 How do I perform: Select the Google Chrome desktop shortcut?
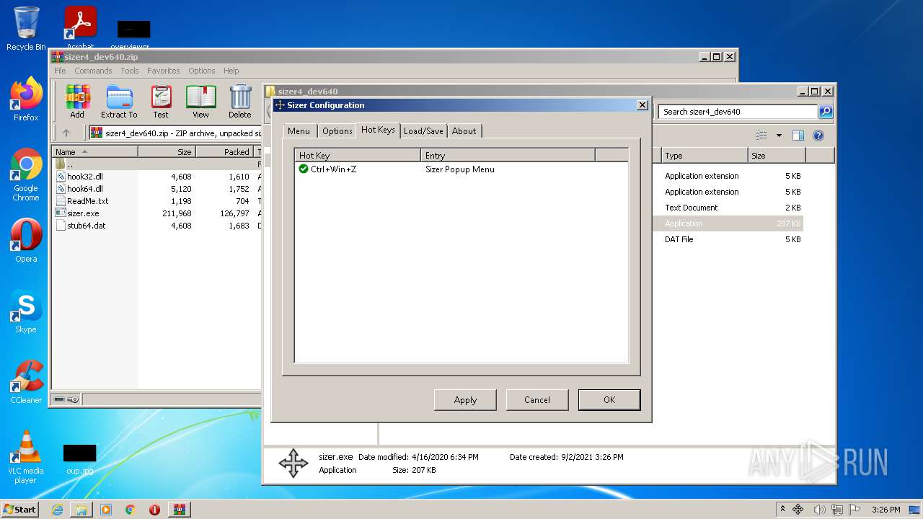point(26,175)
